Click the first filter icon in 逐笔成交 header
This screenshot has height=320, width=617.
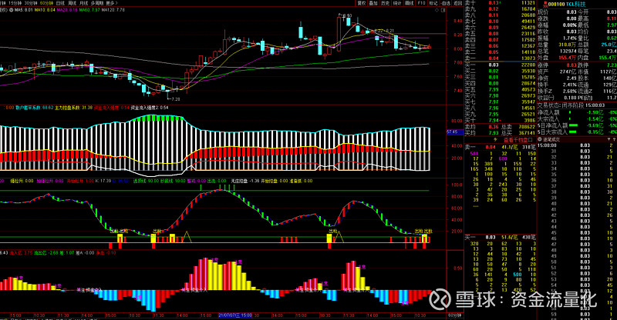[x=609, y=139]
